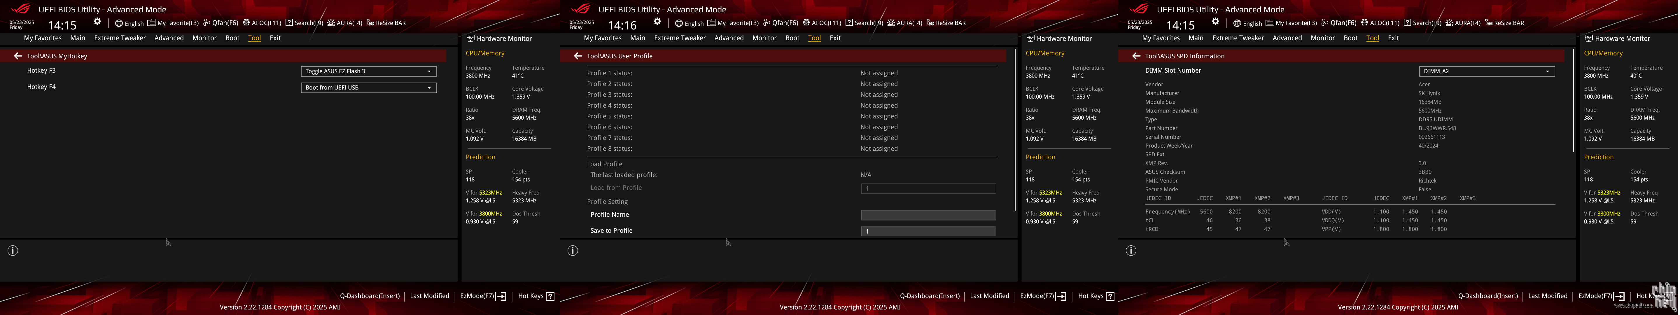
Task: Open Search(F9) in MyHotkey screen
Action: (x=304, y=23)
